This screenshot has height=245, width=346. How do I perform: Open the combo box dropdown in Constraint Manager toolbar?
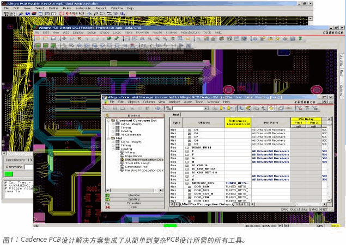pyautogui.click(x=205, y=108)
